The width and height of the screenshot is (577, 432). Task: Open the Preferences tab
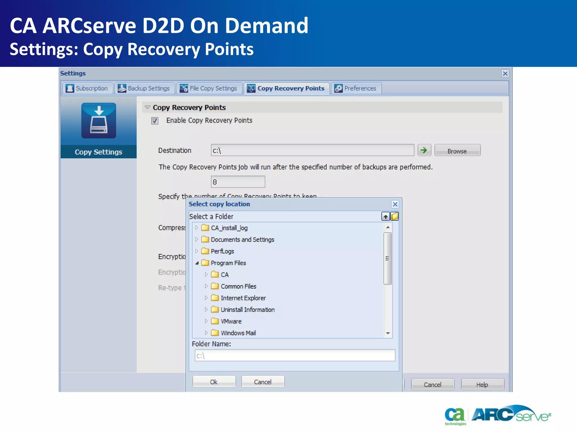[x=356, y=88]
